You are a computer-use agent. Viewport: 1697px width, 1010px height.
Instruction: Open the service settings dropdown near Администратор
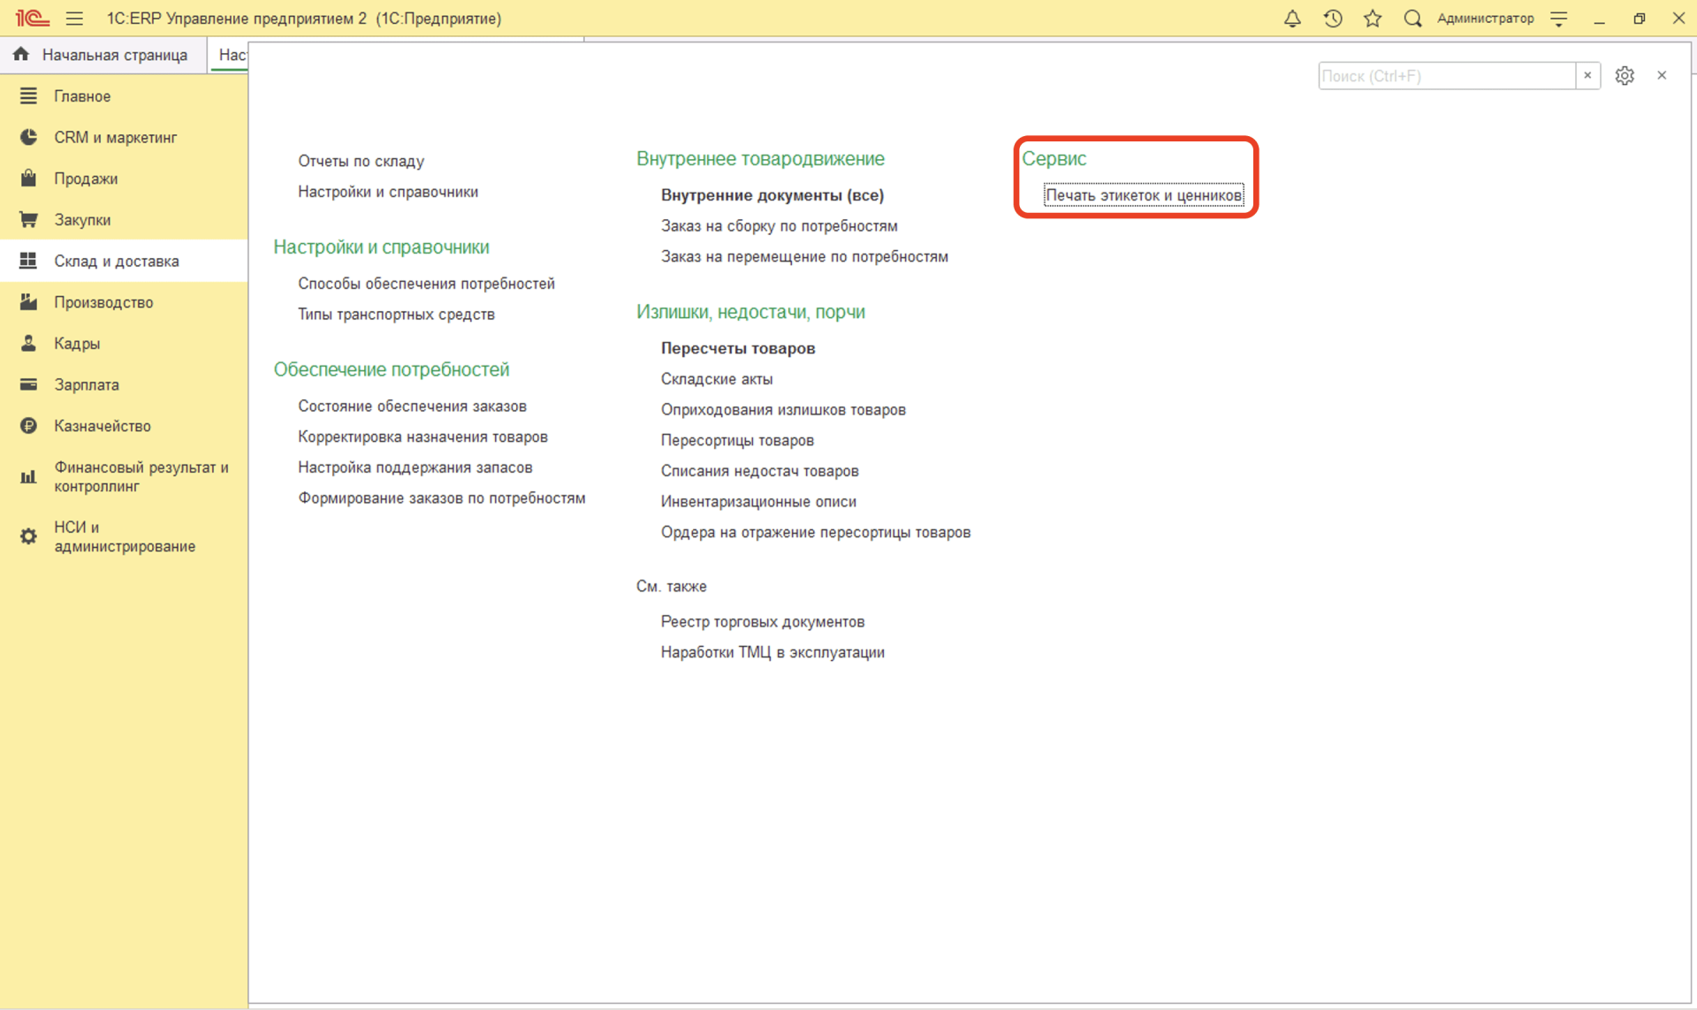1559,19
